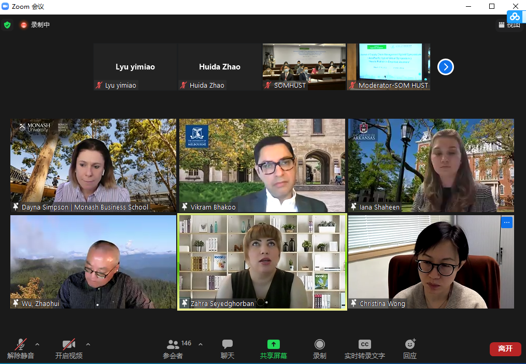Open more options on Christina Wong's video
Image resolution: width=526 pixels, height=364 pixels.
point(507,222)
